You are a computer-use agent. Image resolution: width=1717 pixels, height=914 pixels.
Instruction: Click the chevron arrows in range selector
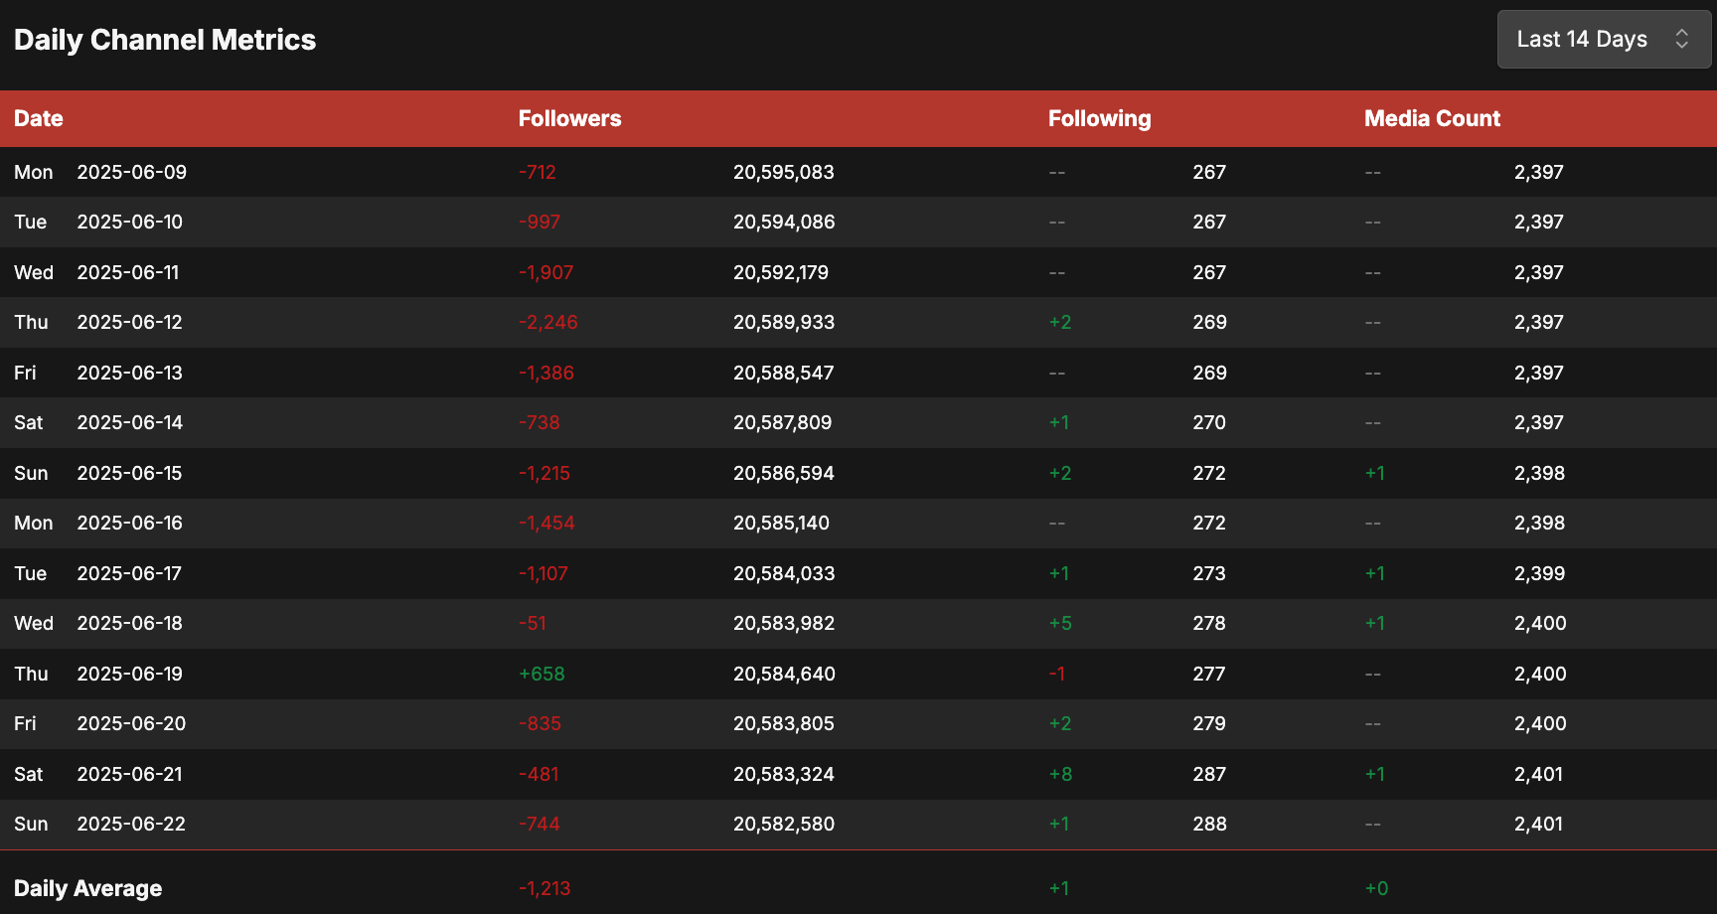click(x=1682, y=40)
